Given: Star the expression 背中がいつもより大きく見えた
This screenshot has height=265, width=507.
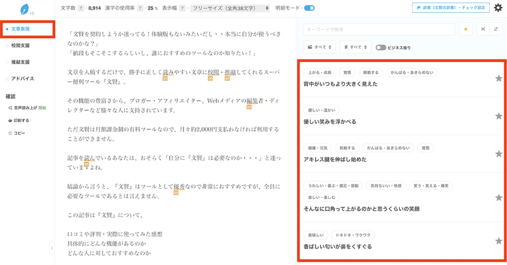Looking at the screenshot, I should [499, 79].
